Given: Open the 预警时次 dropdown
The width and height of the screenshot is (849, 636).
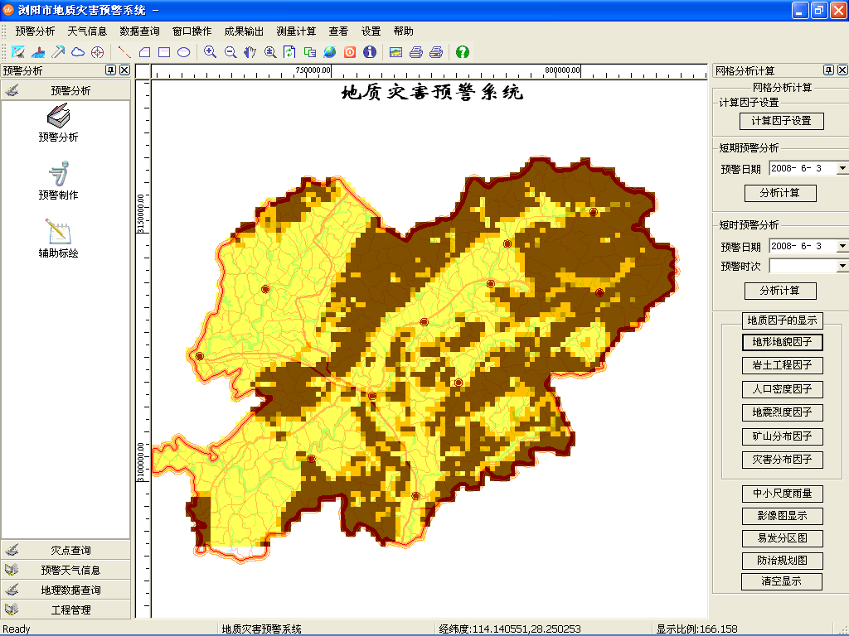Looking at the screenshot, I should point(842,266).
